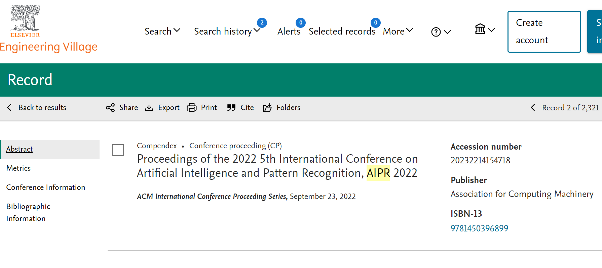Click the September 23, 2022 date text
The image size is (602, 268).
click(323, 197)
